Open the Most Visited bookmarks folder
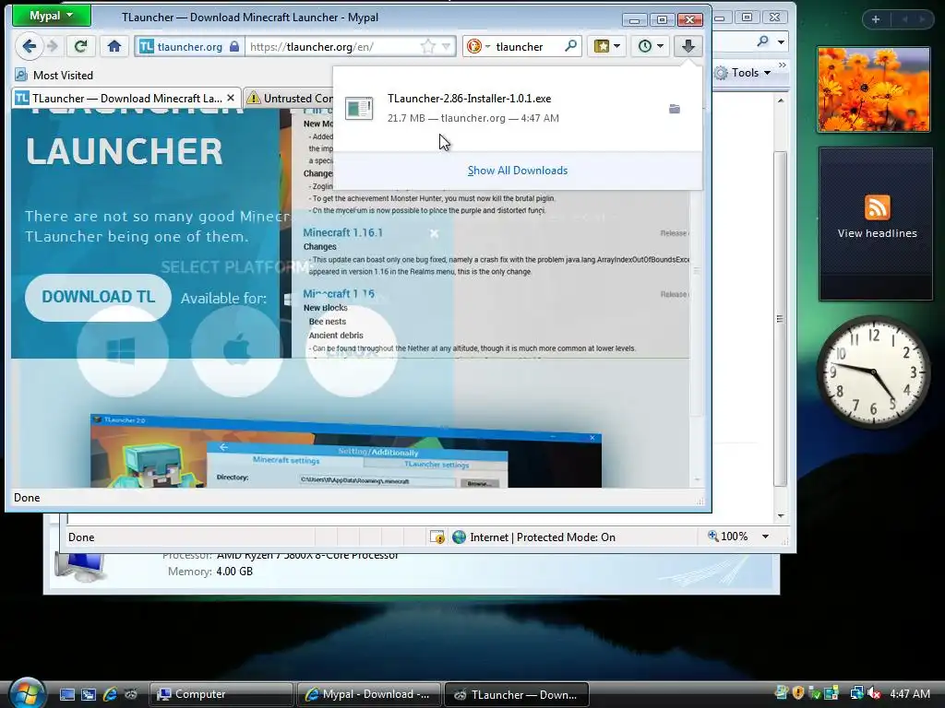Screen dimensions: 945x708 click(x=54, y=76)
